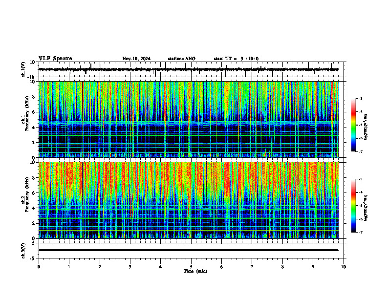Click the 'VLF Spectra' title text

55,59
